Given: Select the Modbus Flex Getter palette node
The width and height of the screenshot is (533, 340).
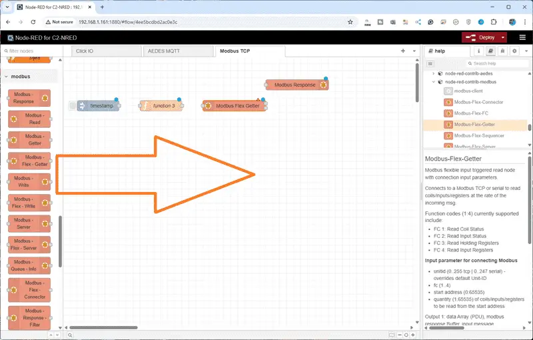Looking at the screenshot, I should click(29, 161).
